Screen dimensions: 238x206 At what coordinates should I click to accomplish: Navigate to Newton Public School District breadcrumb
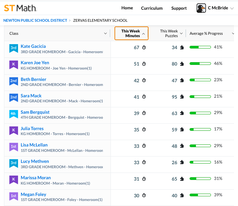coord(35,20)
